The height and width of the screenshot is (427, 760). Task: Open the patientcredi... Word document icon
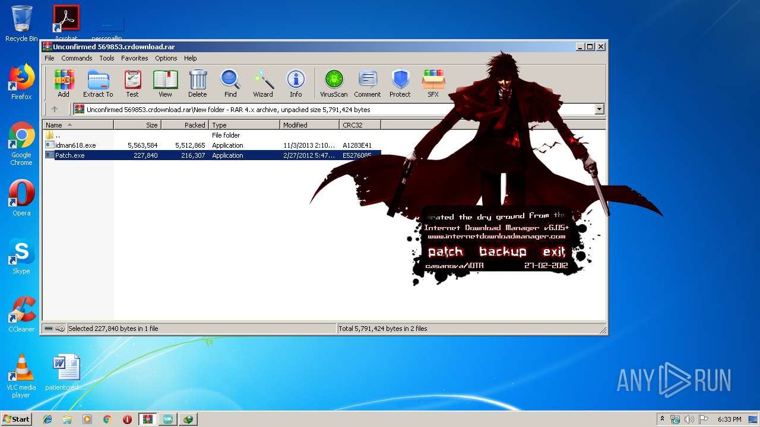tap(66, 372)
